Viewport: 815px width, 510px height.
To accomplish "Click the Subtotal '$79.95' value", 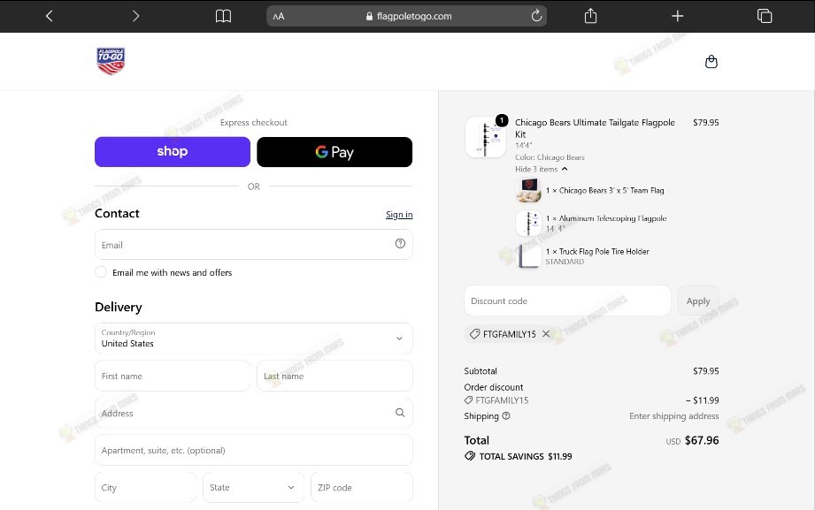I will tap(706, 371).
